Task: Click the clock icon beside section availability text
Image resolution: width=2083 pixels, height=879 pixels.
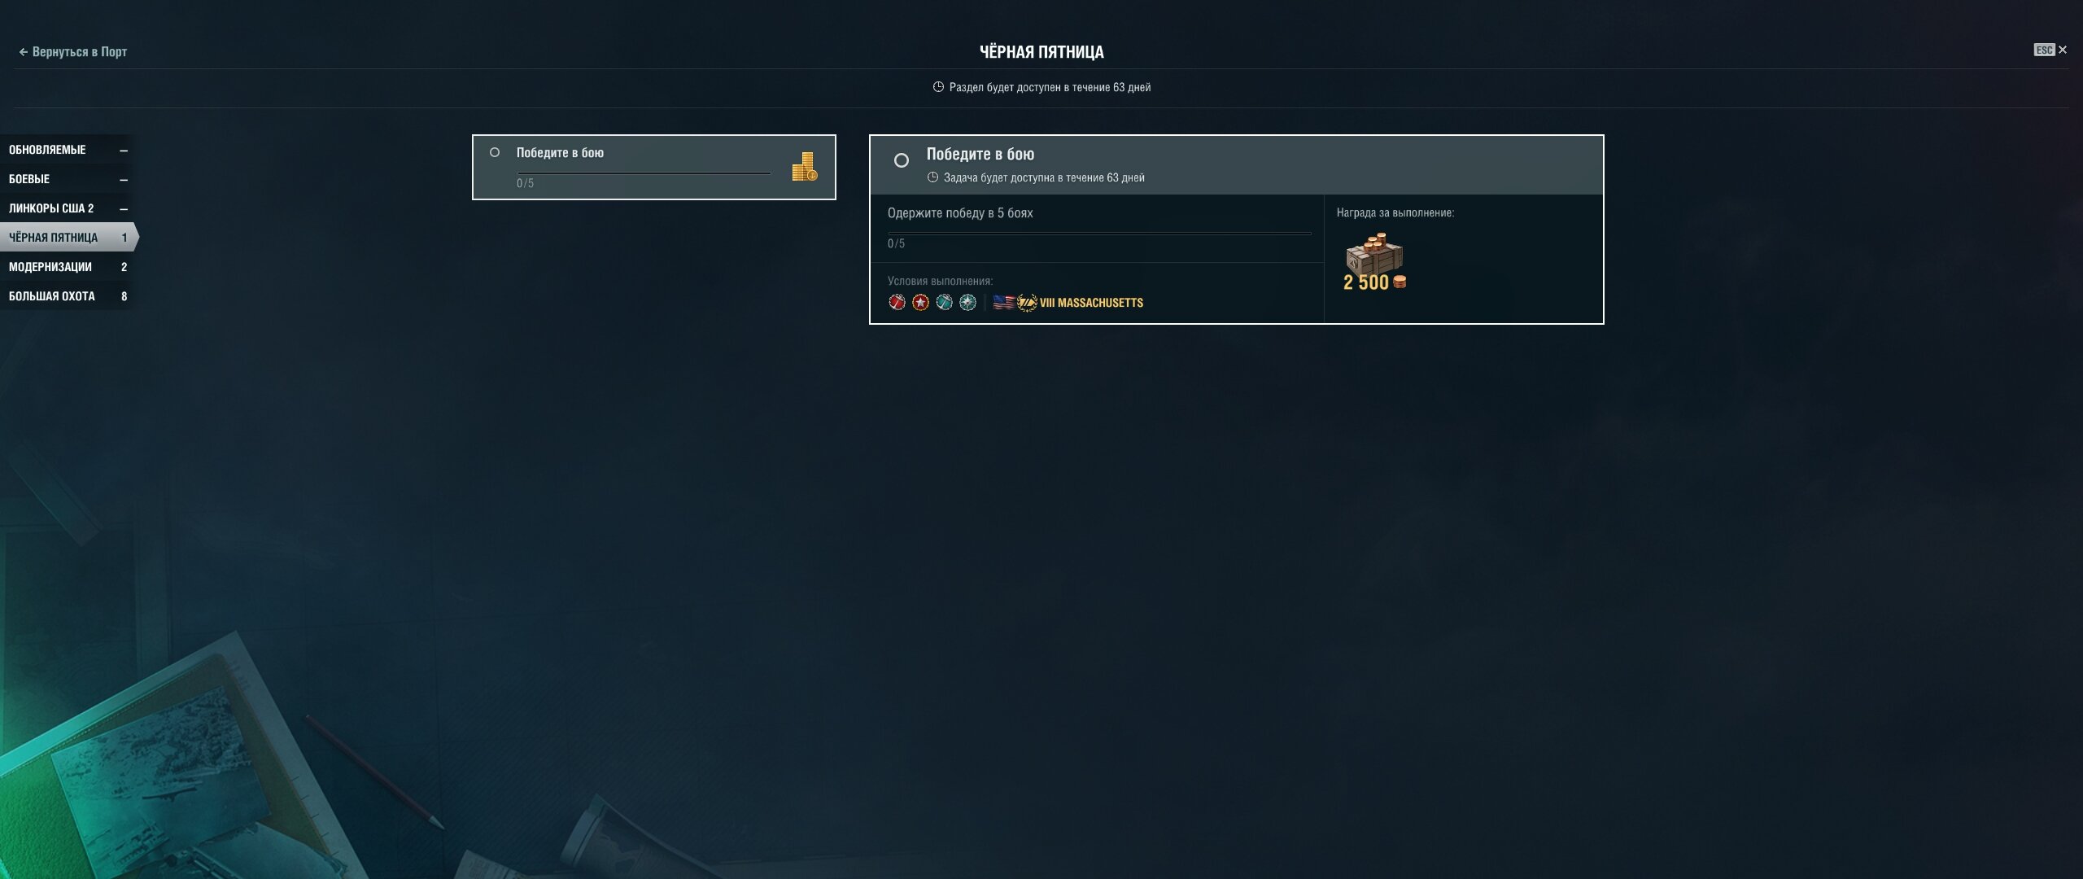Action: coord(938,87)
